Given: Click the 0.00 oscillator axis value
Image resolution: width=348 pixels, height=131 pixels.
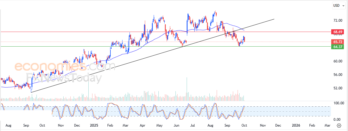Looking at the screenshot, I should (x=337, y=120).
